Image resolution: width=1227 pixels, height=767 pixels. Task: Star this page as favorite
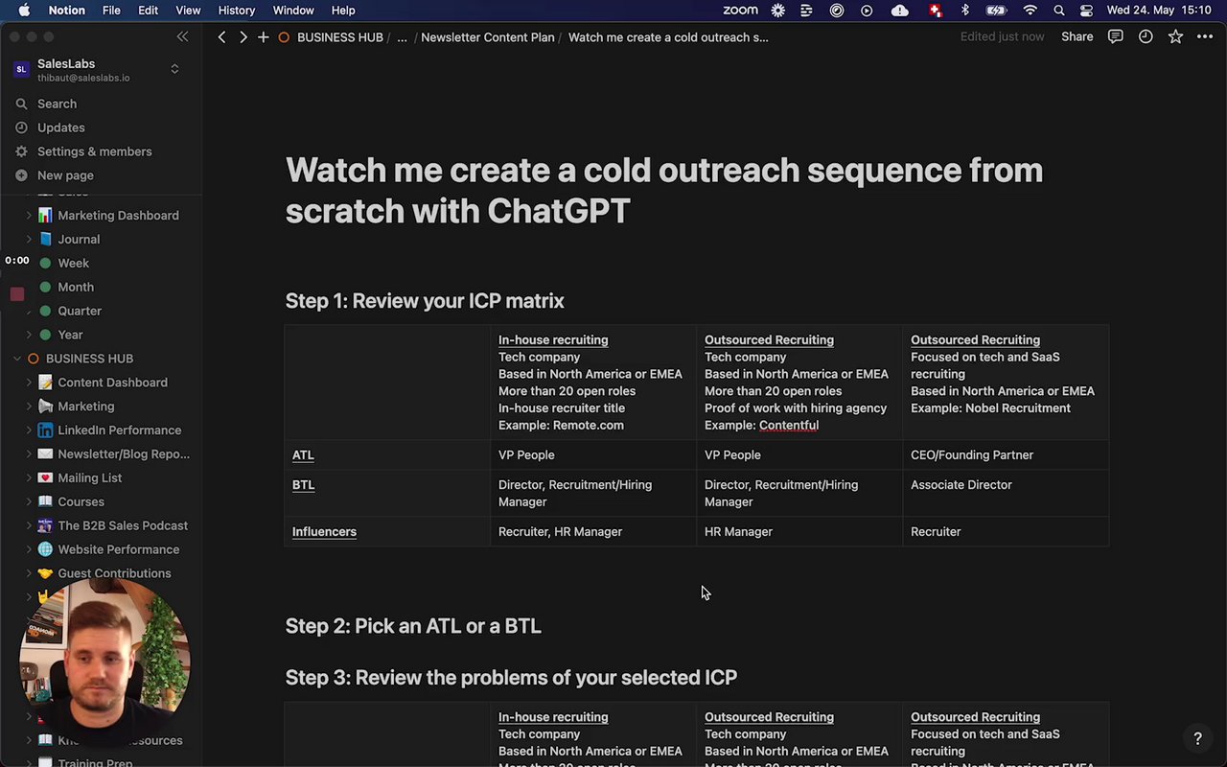click(1175, 36)
